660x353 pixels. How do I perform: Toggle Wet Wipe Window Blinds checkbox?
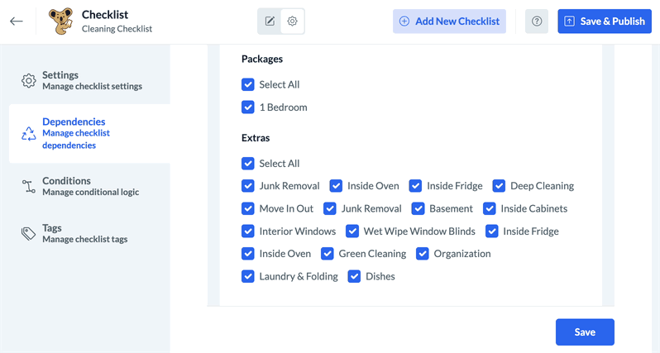pos(352,231)
